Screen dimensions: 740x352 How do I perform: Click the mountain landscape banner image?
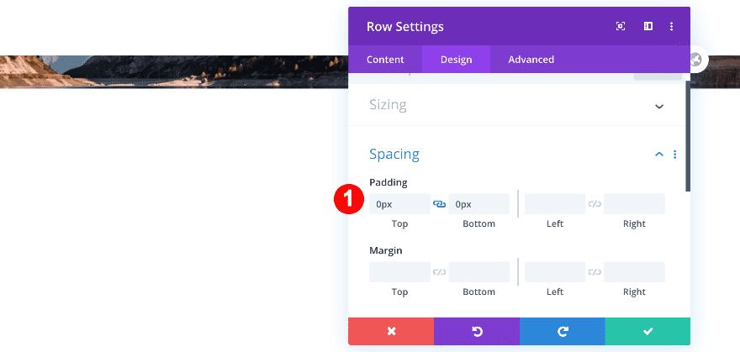[x=174, y=71]
